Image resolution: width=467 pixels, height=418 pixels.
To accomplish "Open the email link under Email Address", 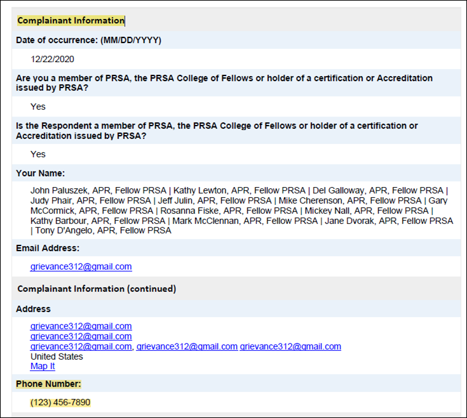I will point(81,266).
